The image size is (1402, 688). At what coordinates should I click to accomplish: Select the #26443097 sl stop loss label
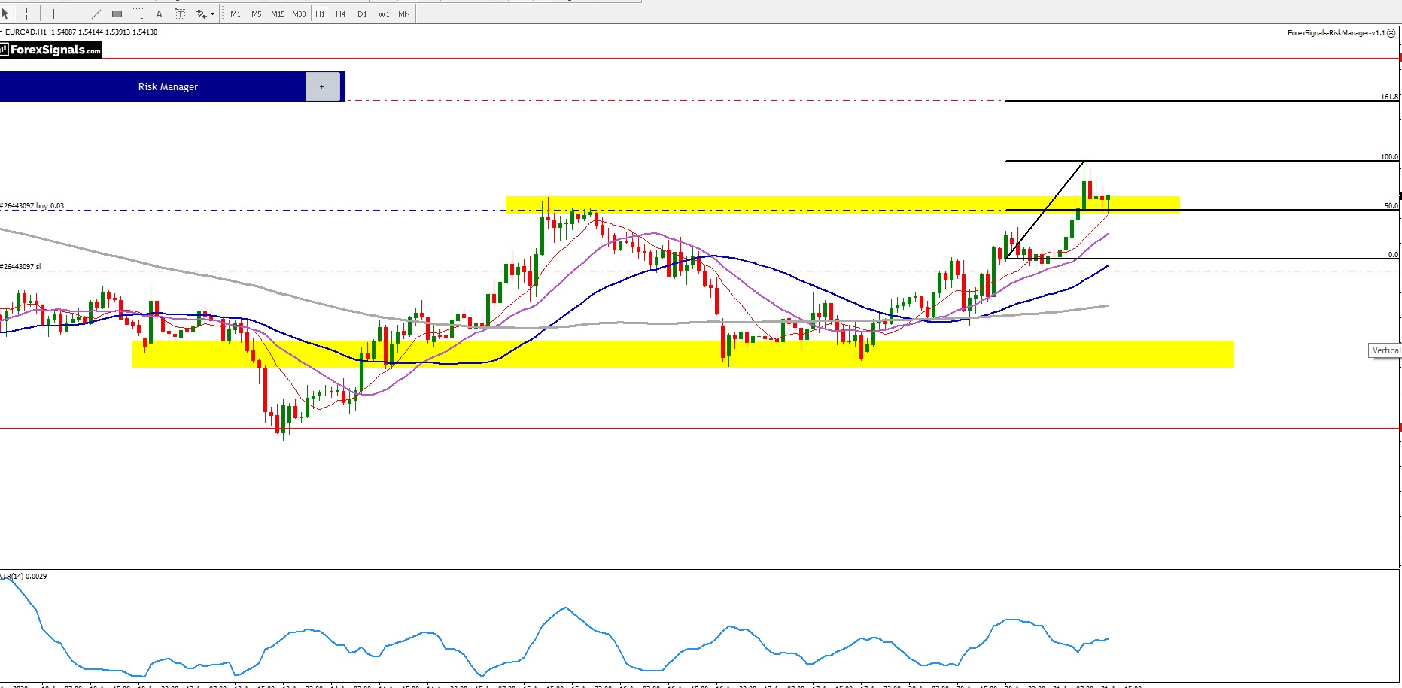(21, 267)
